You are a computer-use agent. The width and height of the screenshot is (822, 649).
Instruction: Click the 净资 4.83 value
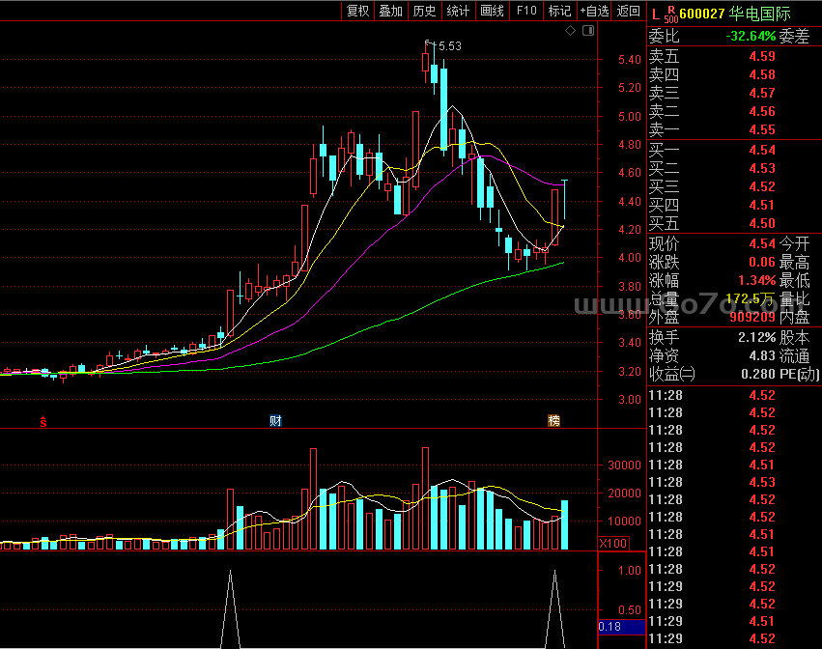[x=762, y=356]
